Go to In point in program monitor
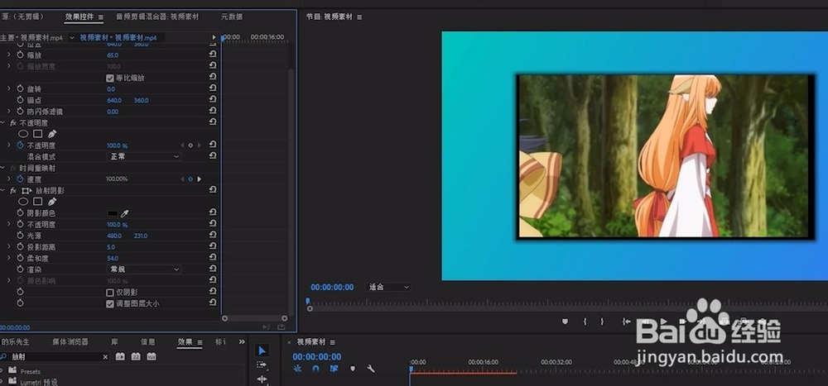 pos(626,322)
